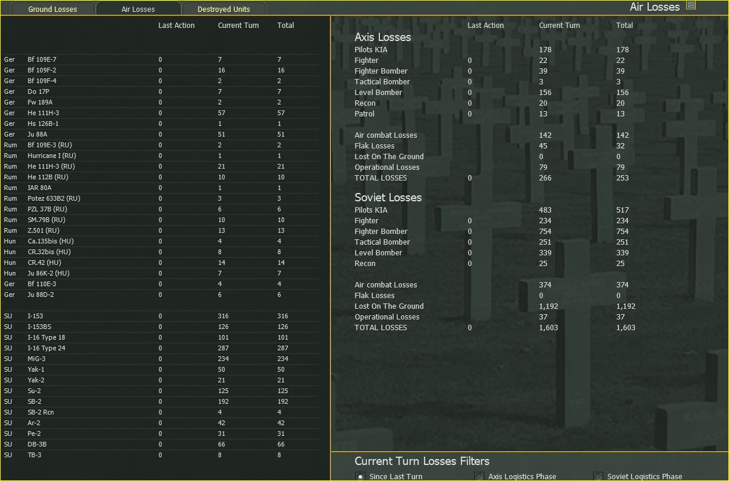Select the DB-3B row
The width and height of the screenshot is (729, 481).
click(x=161, y=444)
